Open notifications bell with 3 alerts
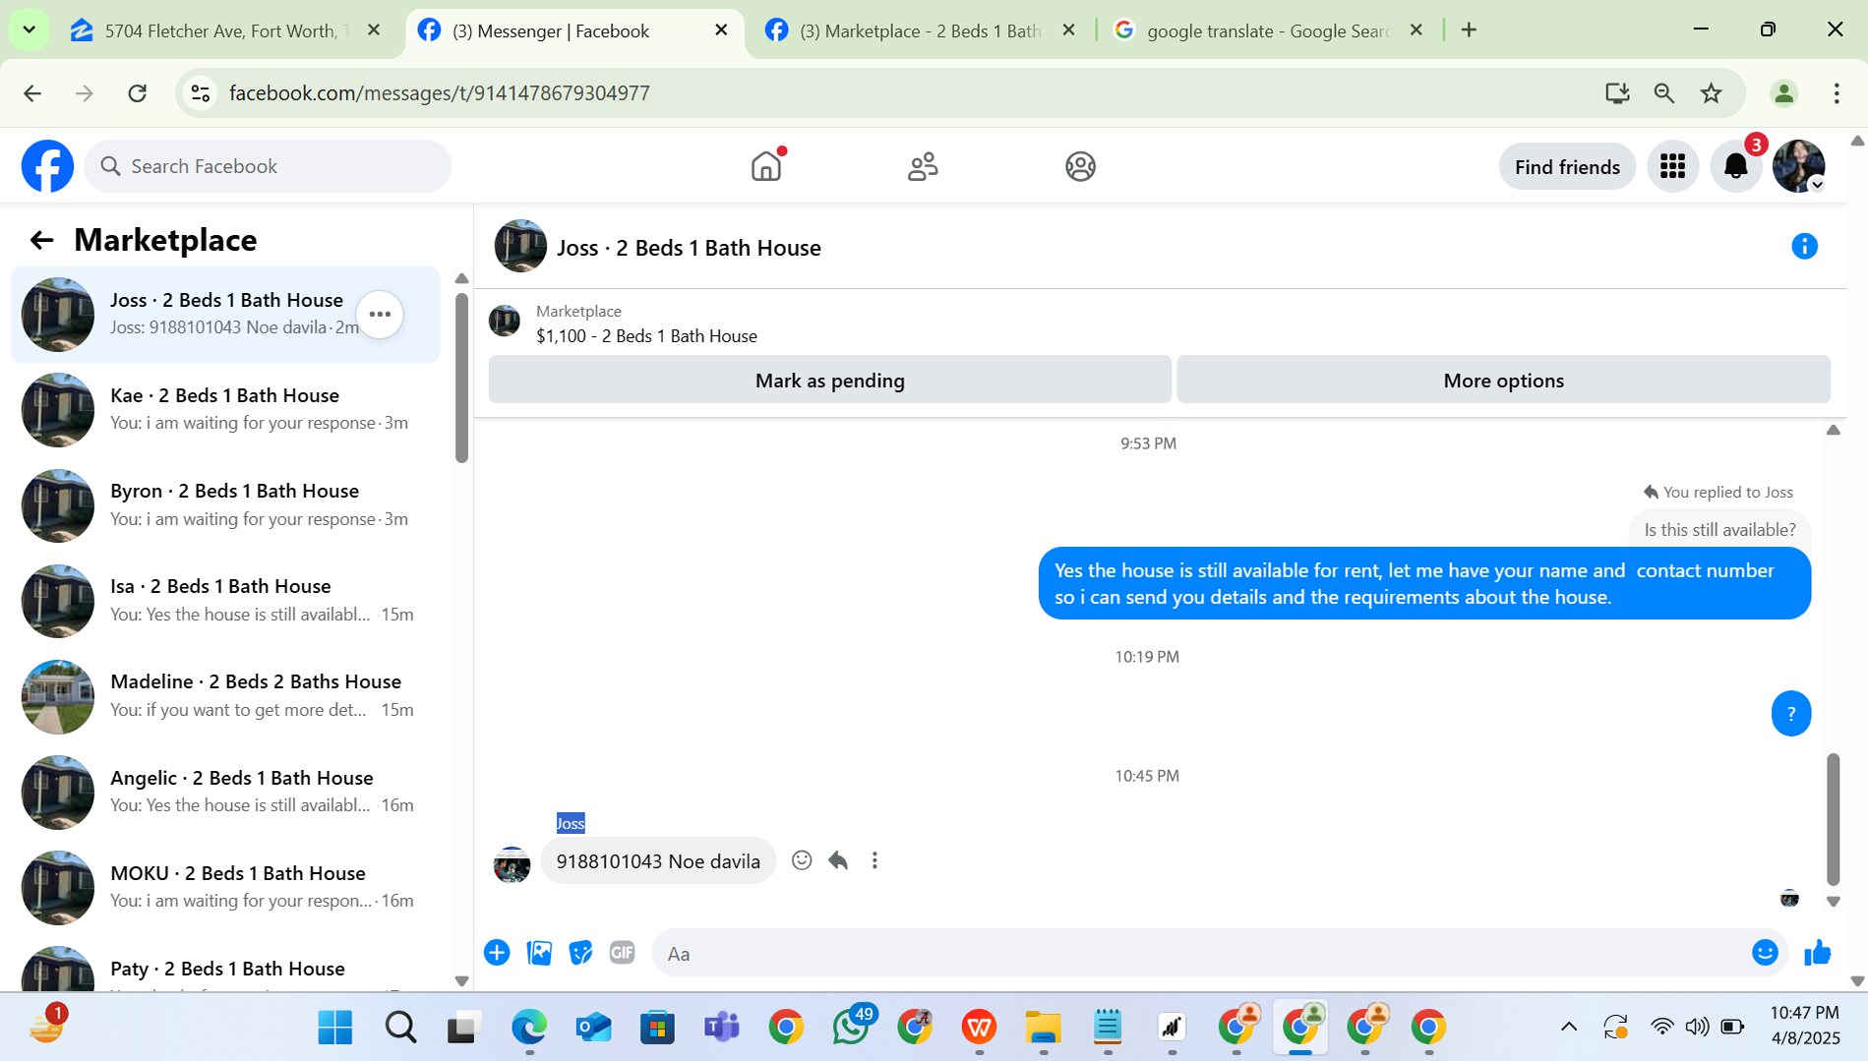 pyautogui.click(x=1736, y=166)
